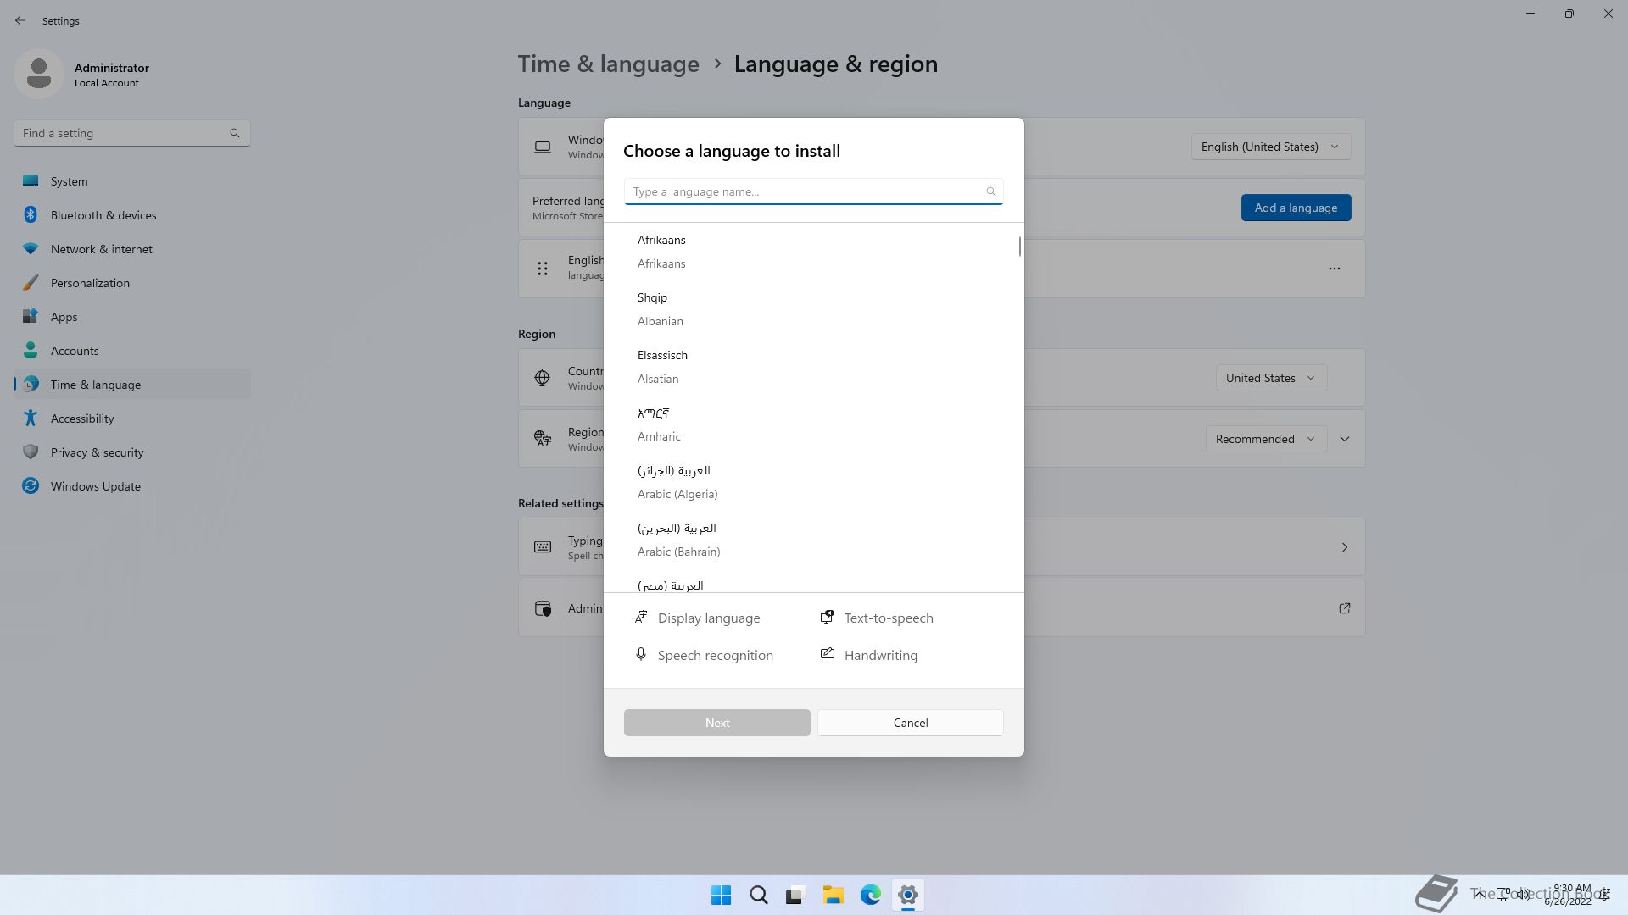Click the Handwriting pen icon

point(827,654)
